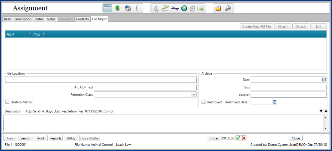The height and width of the screenshot is (151, 332).
Task: Click the Arc UDF Text field
Action: point(145,87)
